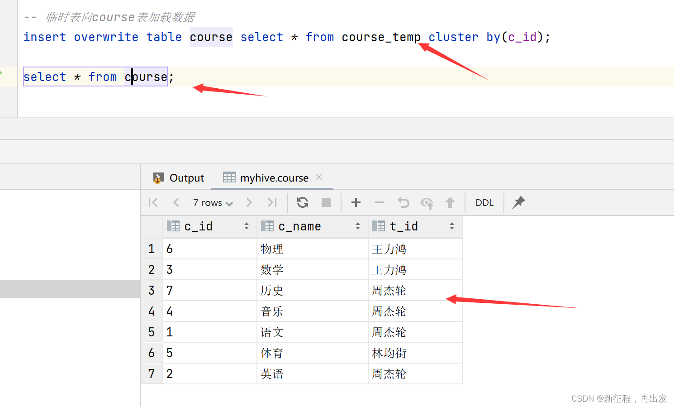Revert changes with the undo arrow icon
The height and width of the screenshot is (407, 674).
click(403, 202)
